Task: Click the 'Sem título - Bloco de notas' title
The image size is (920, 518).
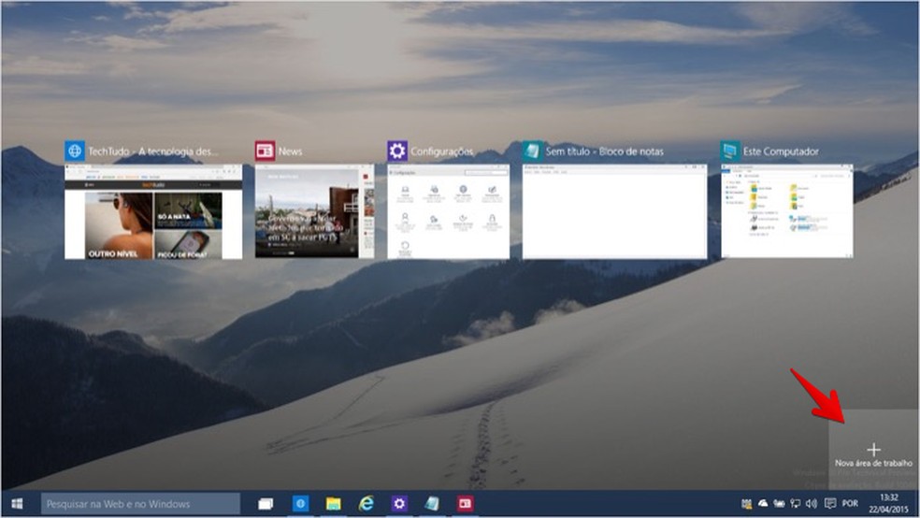Action: pyautogui.click(x=604, y=151)
